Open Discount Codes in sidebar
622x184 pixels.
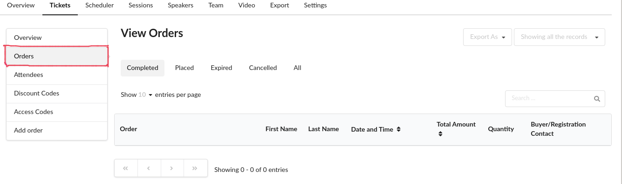pyautogui.click(x=57, y=93)
